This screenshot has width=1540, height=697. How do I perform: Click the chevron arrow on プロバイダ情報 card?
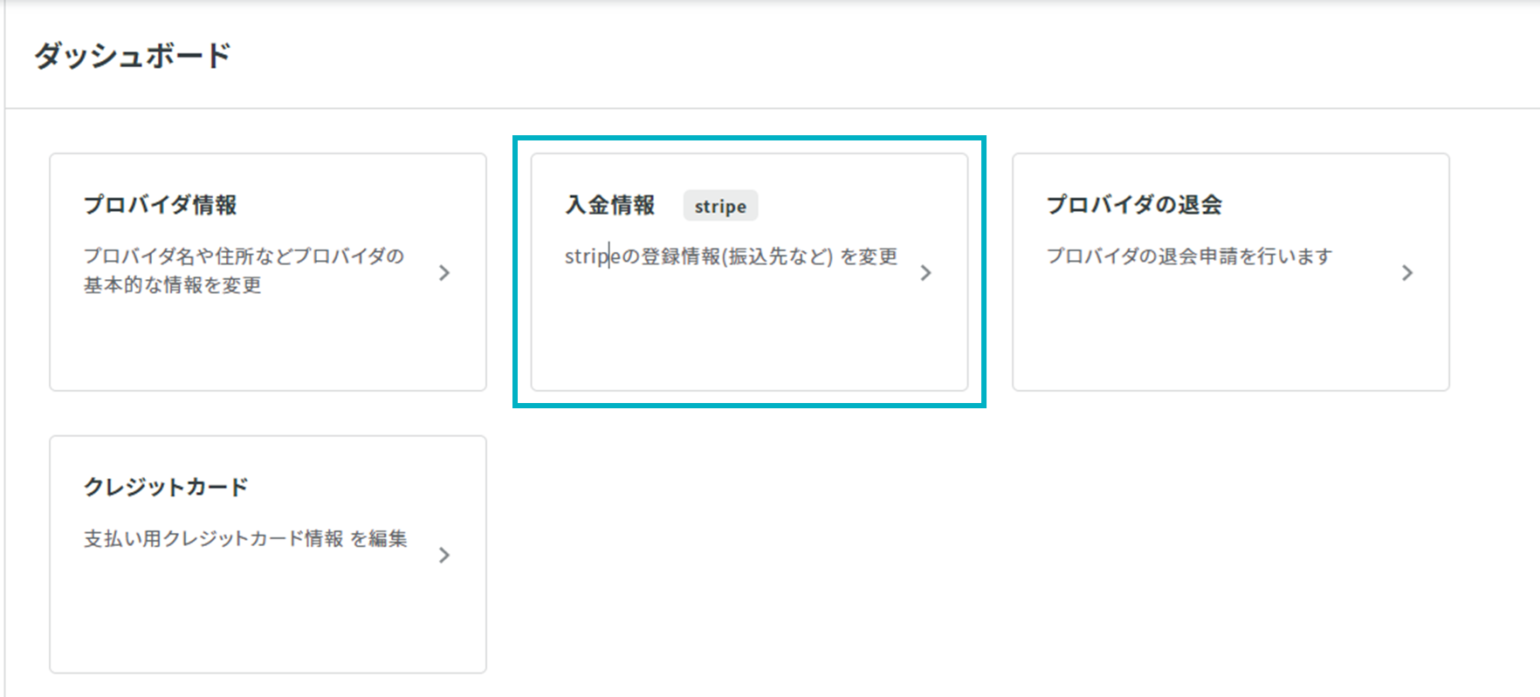tap(444, 273)
